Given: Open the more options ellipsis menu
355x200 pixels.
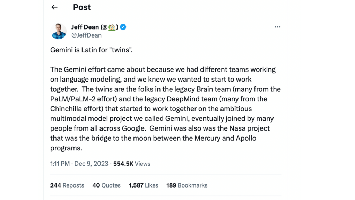Looking at the screenshot, I should point(277,27).
